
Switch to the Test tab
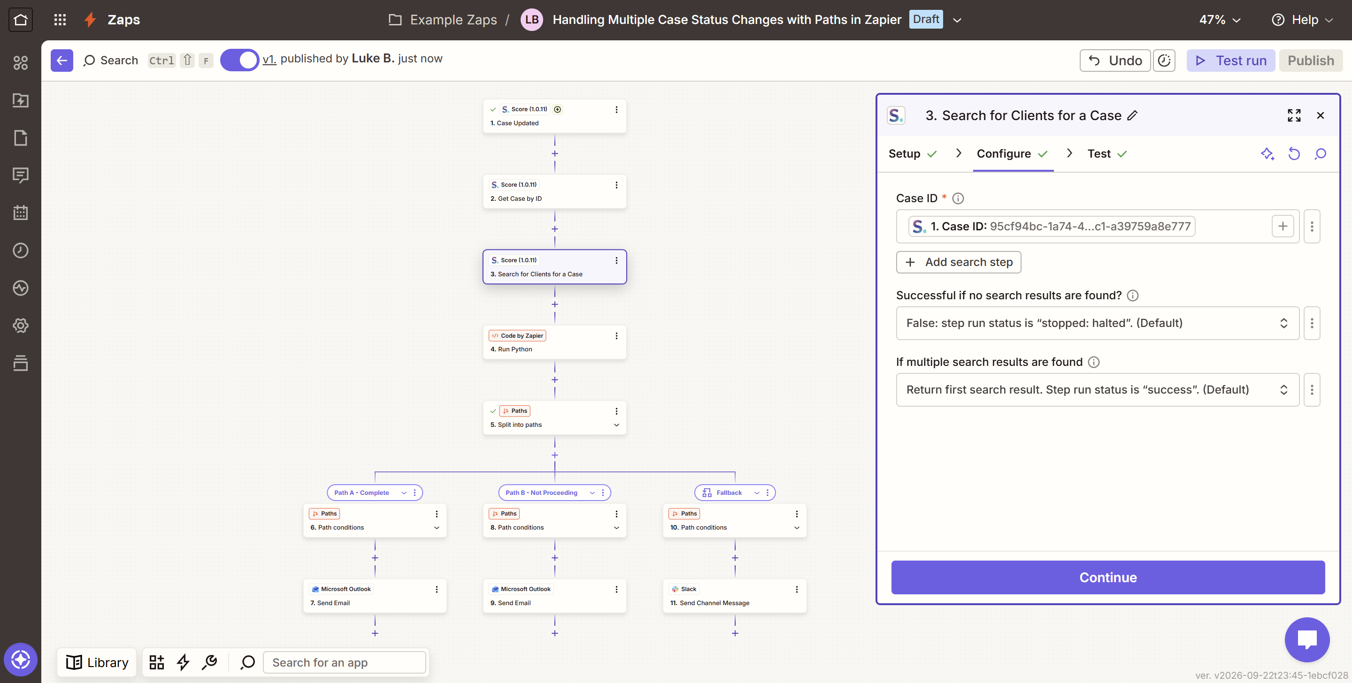click(1107, 154)
